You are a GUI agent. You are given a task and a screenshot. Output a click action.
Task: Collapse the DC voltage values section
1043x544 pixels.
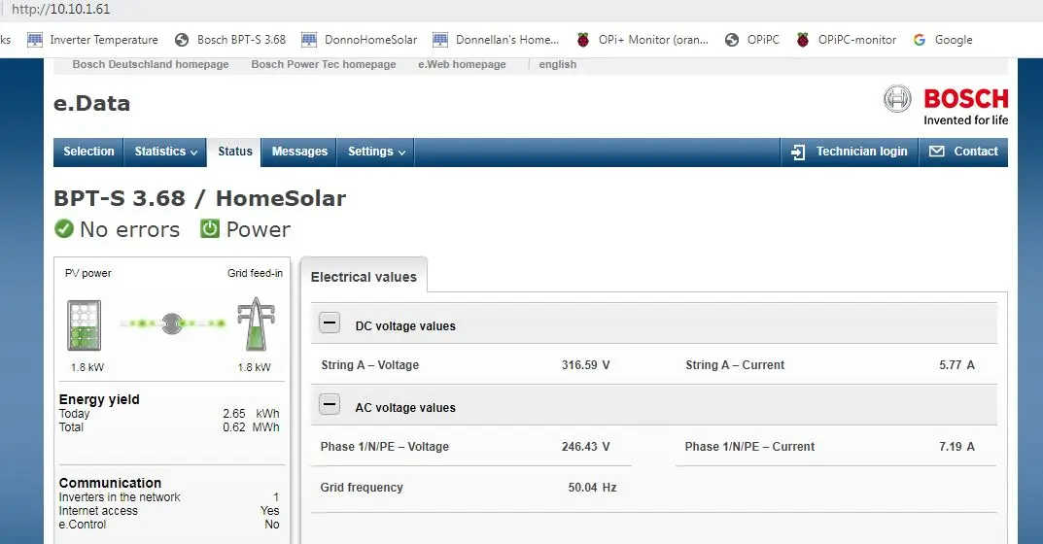330,323
